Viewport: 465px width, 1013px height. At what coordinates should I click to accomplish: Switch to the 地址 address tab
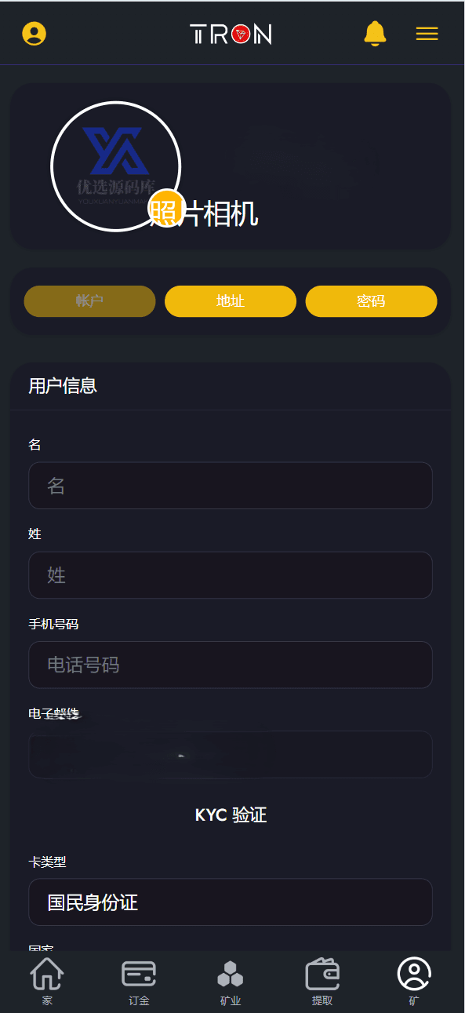[x=231, y=301]
